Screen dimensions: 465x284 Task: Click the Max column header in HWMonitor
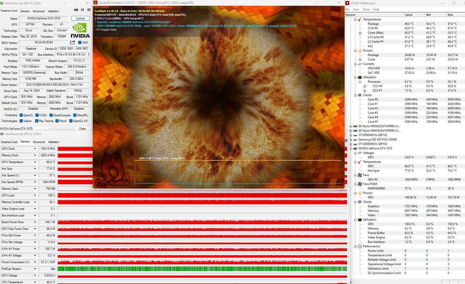click(x=455, y=14)
